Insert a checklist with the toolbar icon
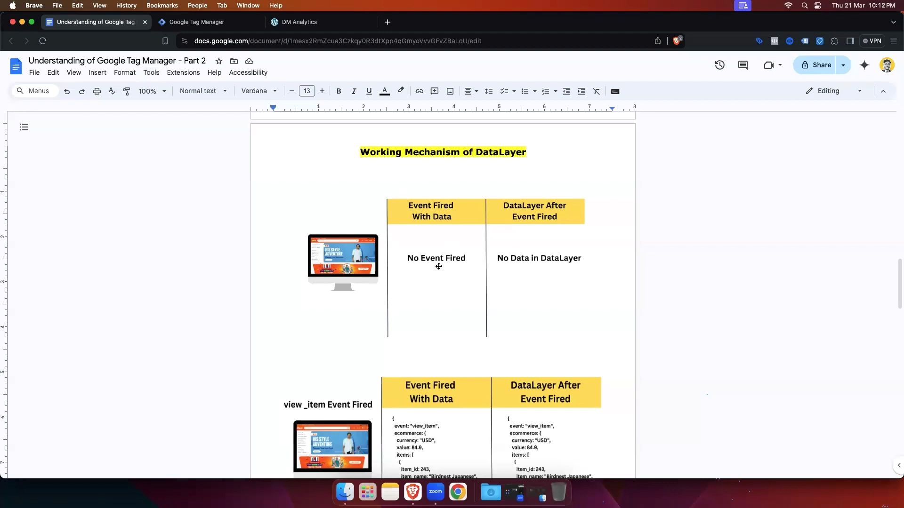 coord(504,91)
